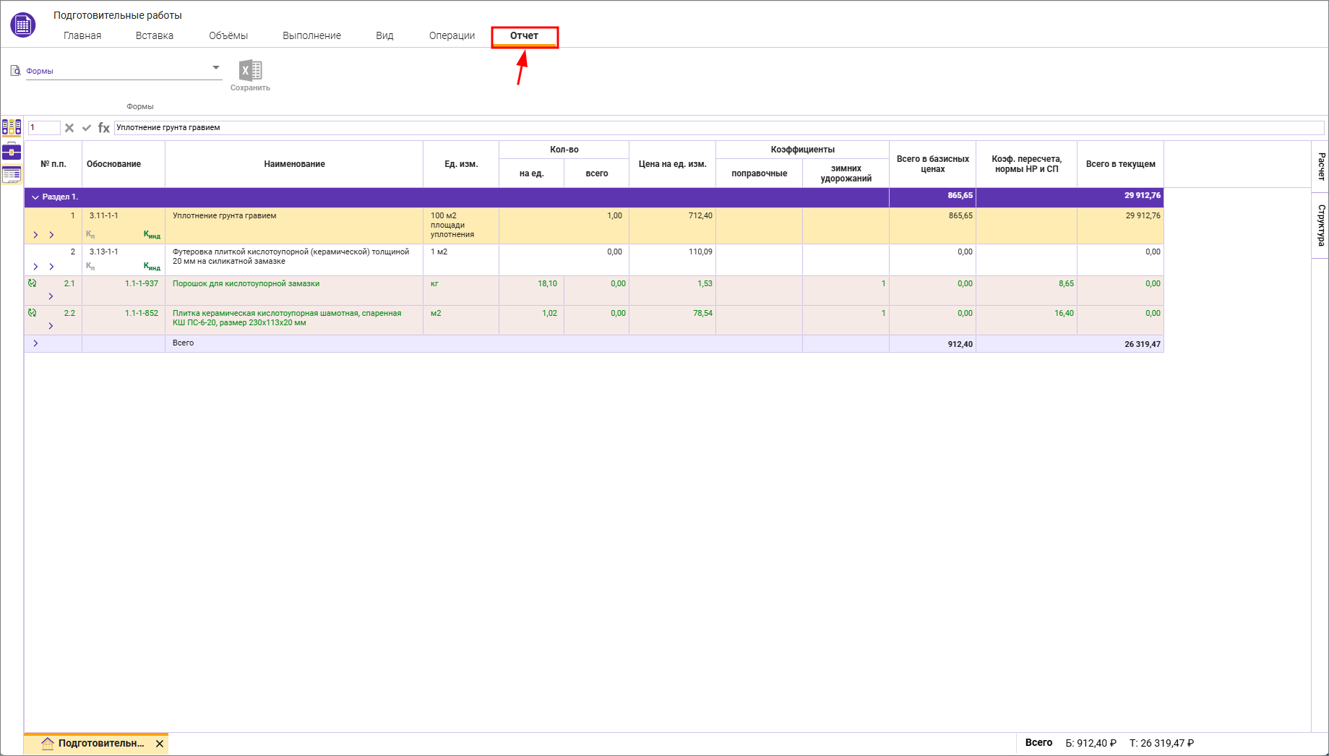The height and width of the screenshot is (756, 1329).
Task: Open the Расчет side panel
Action: (1320, 166)
